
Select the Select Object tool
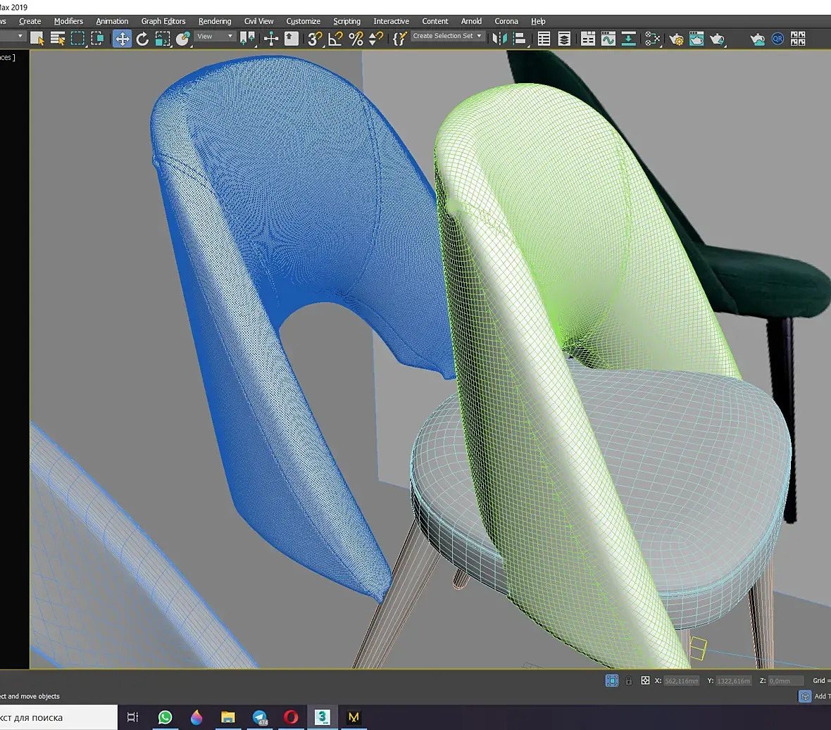pos(37,39)
